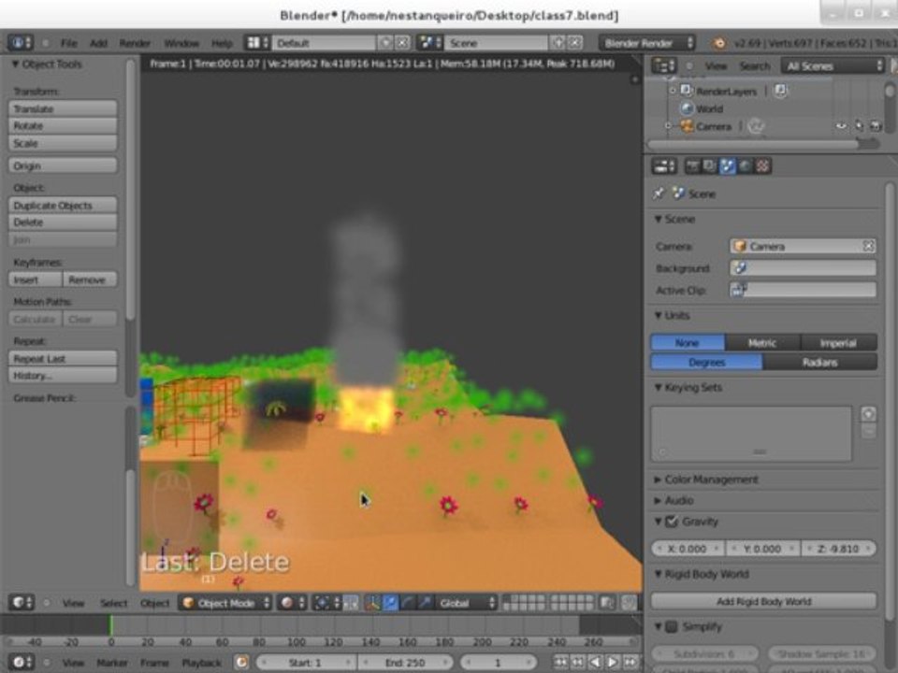The image size is (898, 673).
Task: Enable the translate manipulator arrow icon
Action: [x=391, y=603]
